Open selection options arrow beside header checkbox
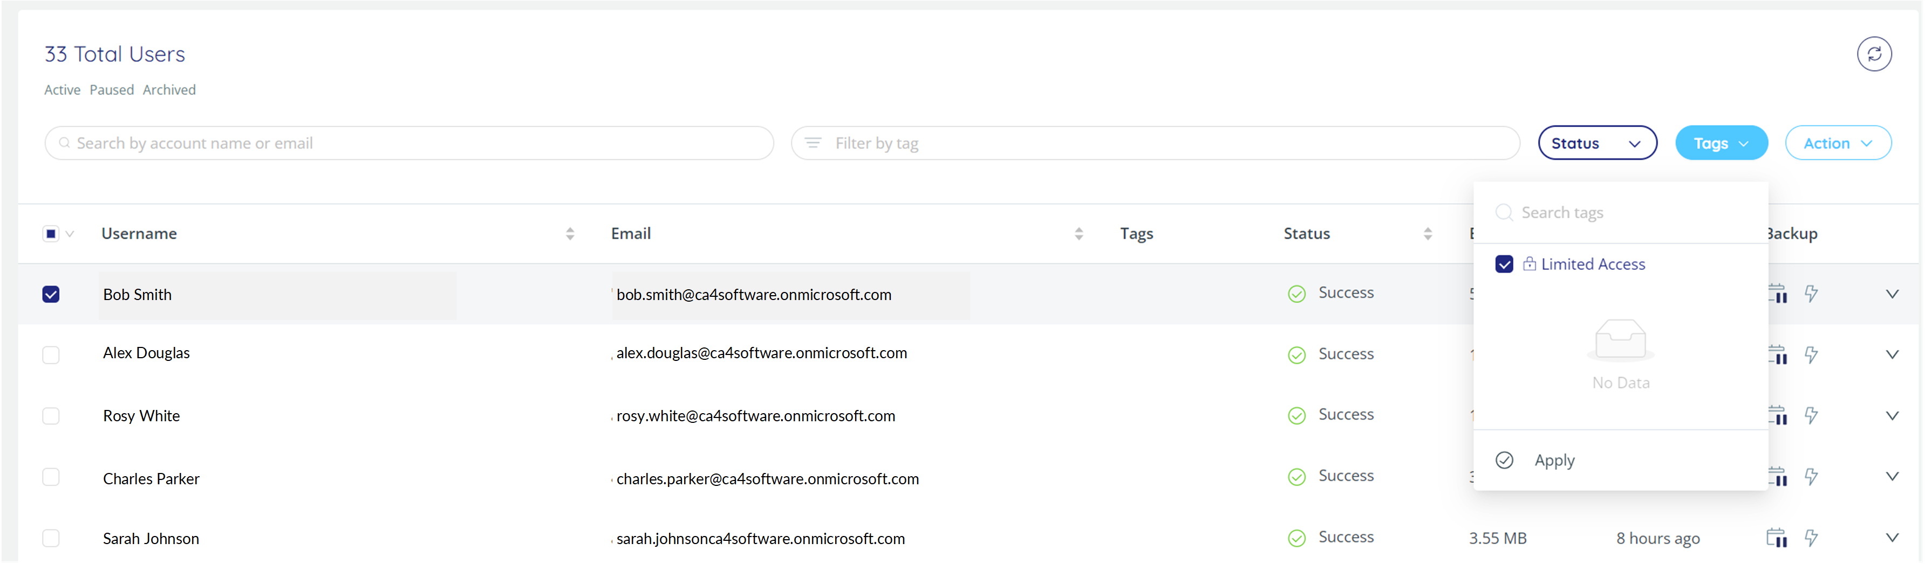The width and height of the screenshot is (1925, 564). point(70,233)
